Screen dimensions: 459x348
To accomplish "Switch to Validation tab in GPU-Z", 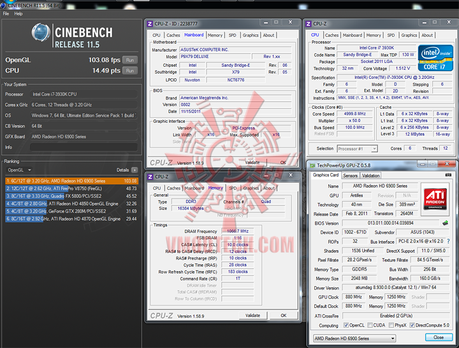I will [x=370, y=176].
